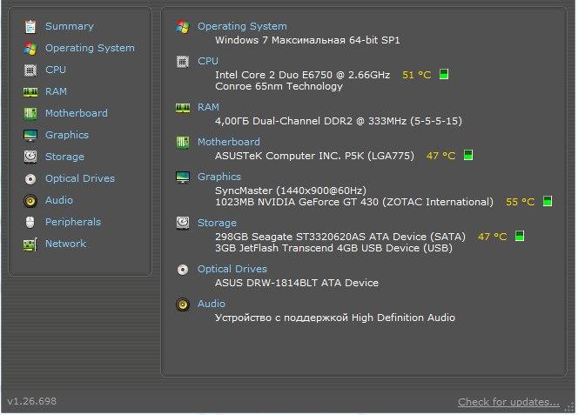Image resolution: width=578 pixels, height=415 pixels.
Task: Select the Storage hard drive sidebar icon
Action: click(x=30, y=157)
